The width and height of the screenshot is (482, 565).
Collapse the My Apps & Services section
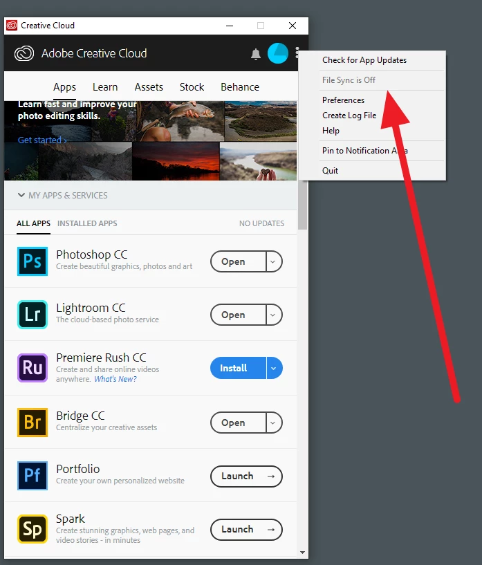[21, 195]
